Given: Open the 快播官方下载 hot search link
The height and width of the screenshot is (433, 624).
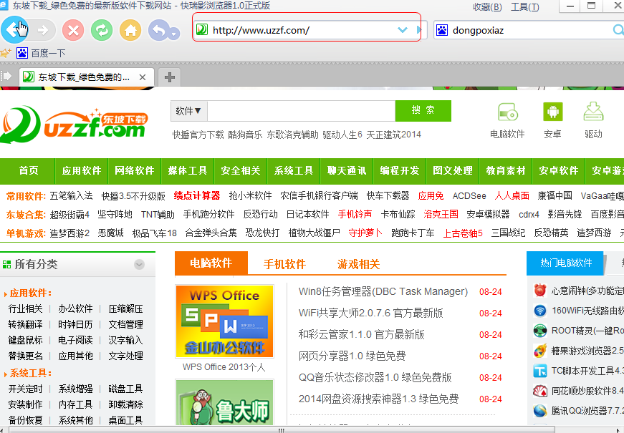Looking at the screenshot, I should coord(198,135).
